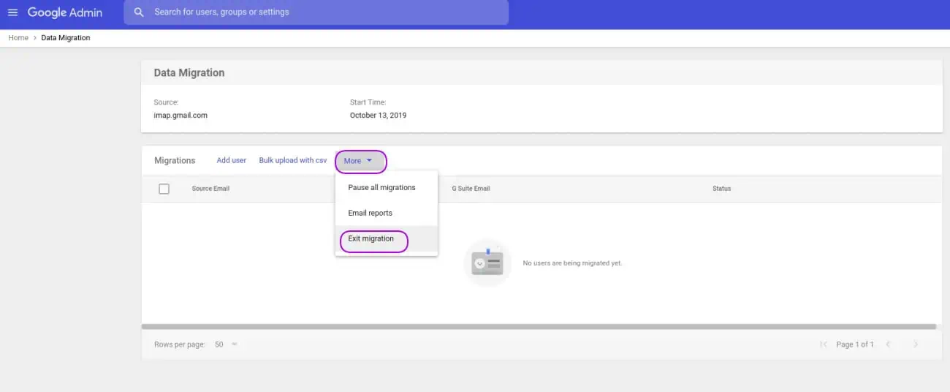Click the Status column header
The image size is (950, 392).
[722, 189]
